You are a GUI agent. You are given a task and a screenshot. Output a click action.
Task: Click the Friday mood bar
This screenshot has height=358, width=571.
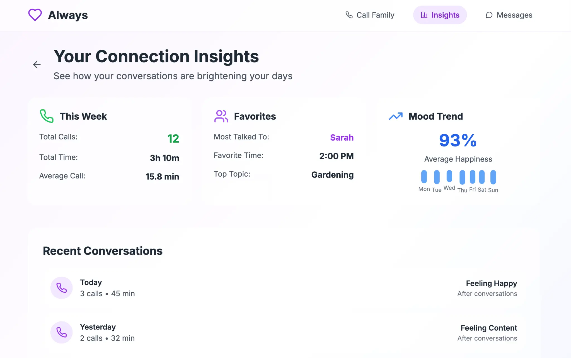(472, 177)
